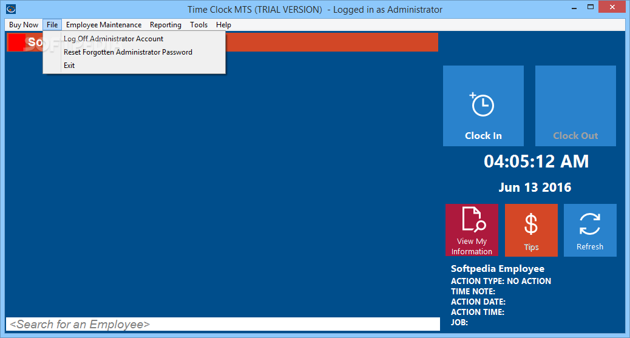Click the Softpedia Employee name text
This screenshot has width=630, height=338.
pos(498,268)
